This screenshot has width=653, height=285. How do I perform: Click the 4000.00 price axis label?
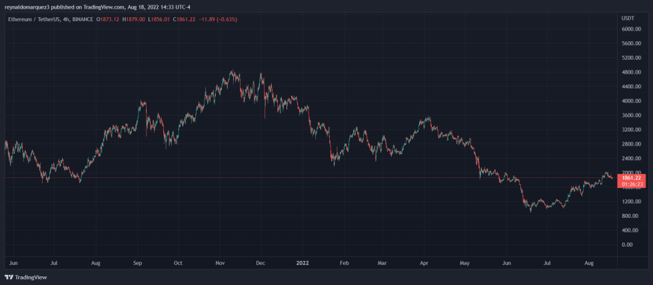(x=632, y=101)
